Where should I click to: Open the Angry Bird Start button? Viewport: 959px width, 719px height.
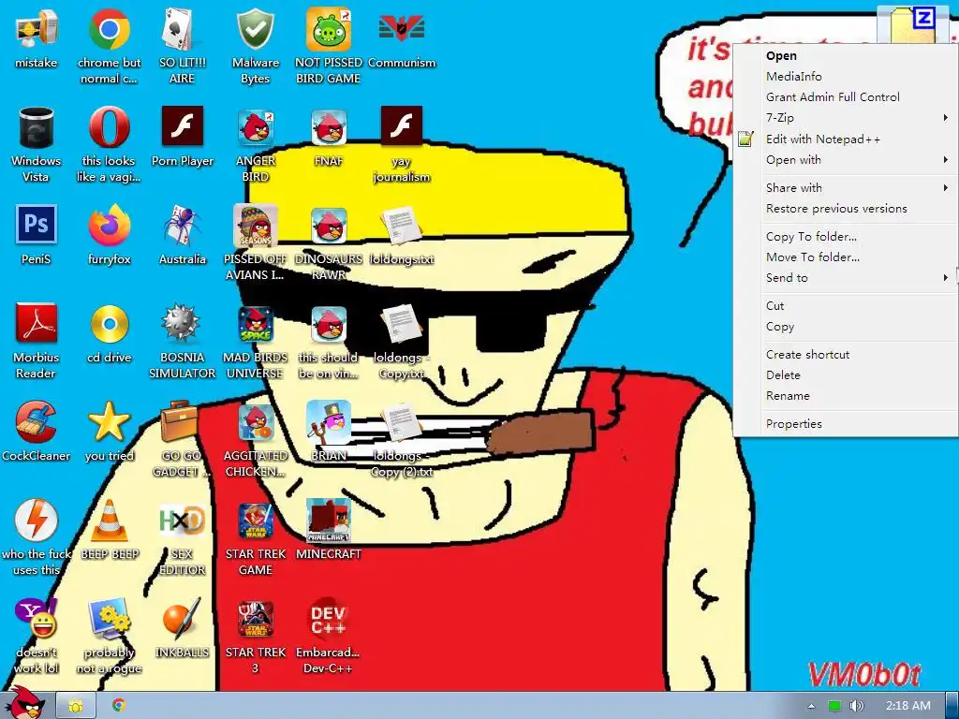(x=25, y=703)
